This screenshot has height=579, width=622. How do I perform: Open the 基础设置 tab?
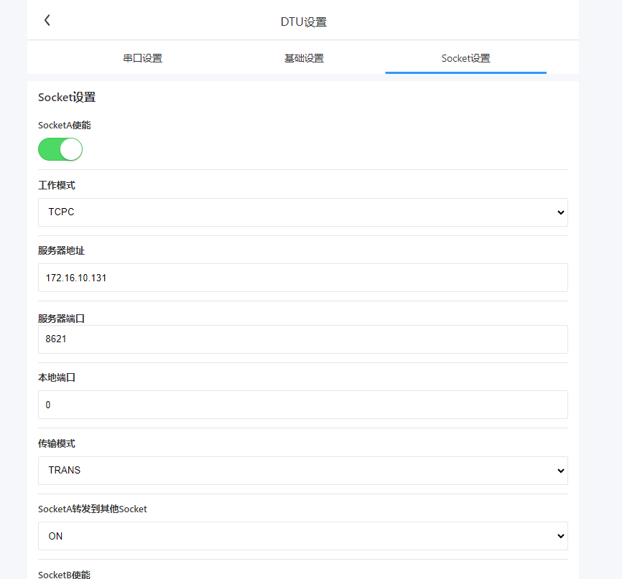pyautogui.click(x=304, y=58)
